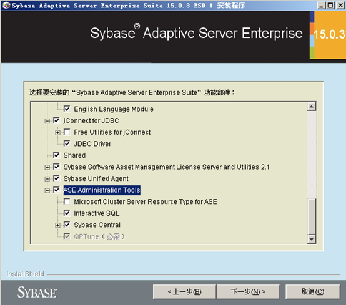Collapse ASE Administration Tools node
Viewport: 346px width, 305px height.
click(x=47, y=190)
